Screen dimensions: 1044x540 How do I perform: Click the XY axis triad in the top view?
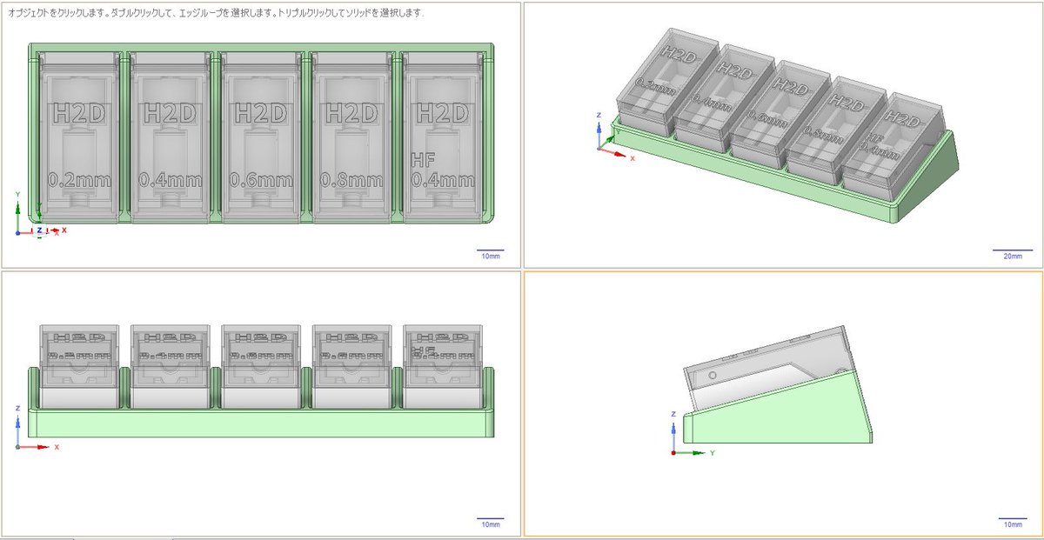(x=39, y=216)
